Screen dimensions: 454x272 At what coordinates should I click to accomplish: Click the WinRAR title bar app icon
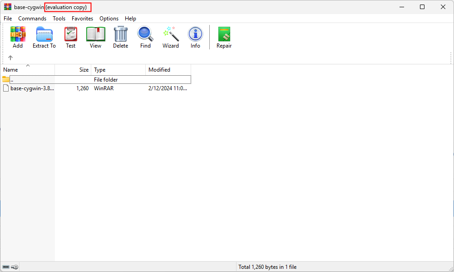8,7
